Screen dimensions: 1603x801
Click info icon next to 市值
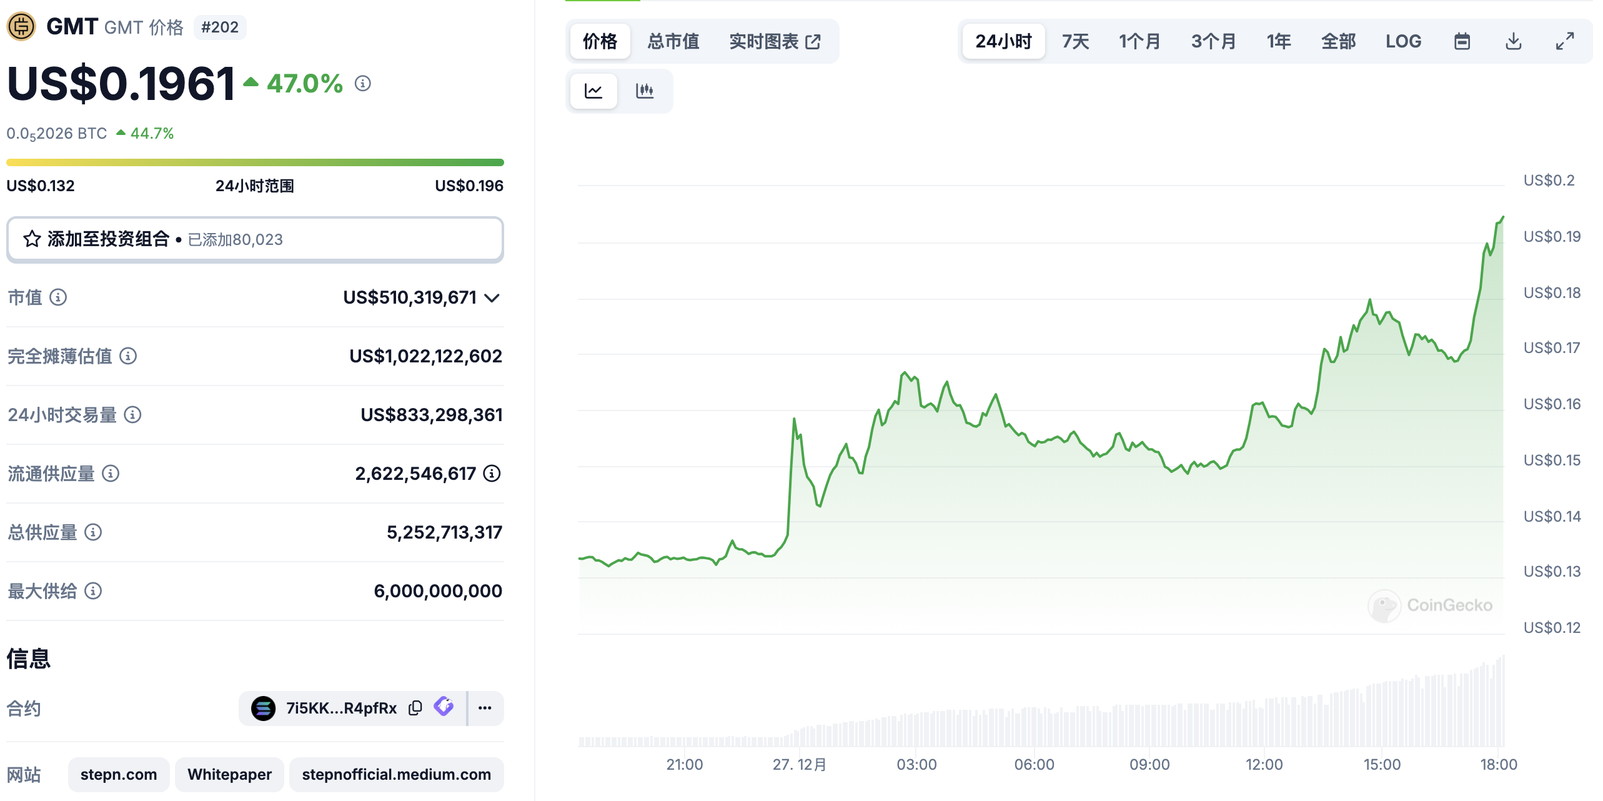point(58,297)
